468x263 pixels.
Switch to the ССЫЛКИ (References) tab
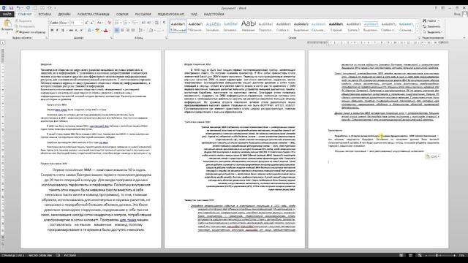[122, 15]
